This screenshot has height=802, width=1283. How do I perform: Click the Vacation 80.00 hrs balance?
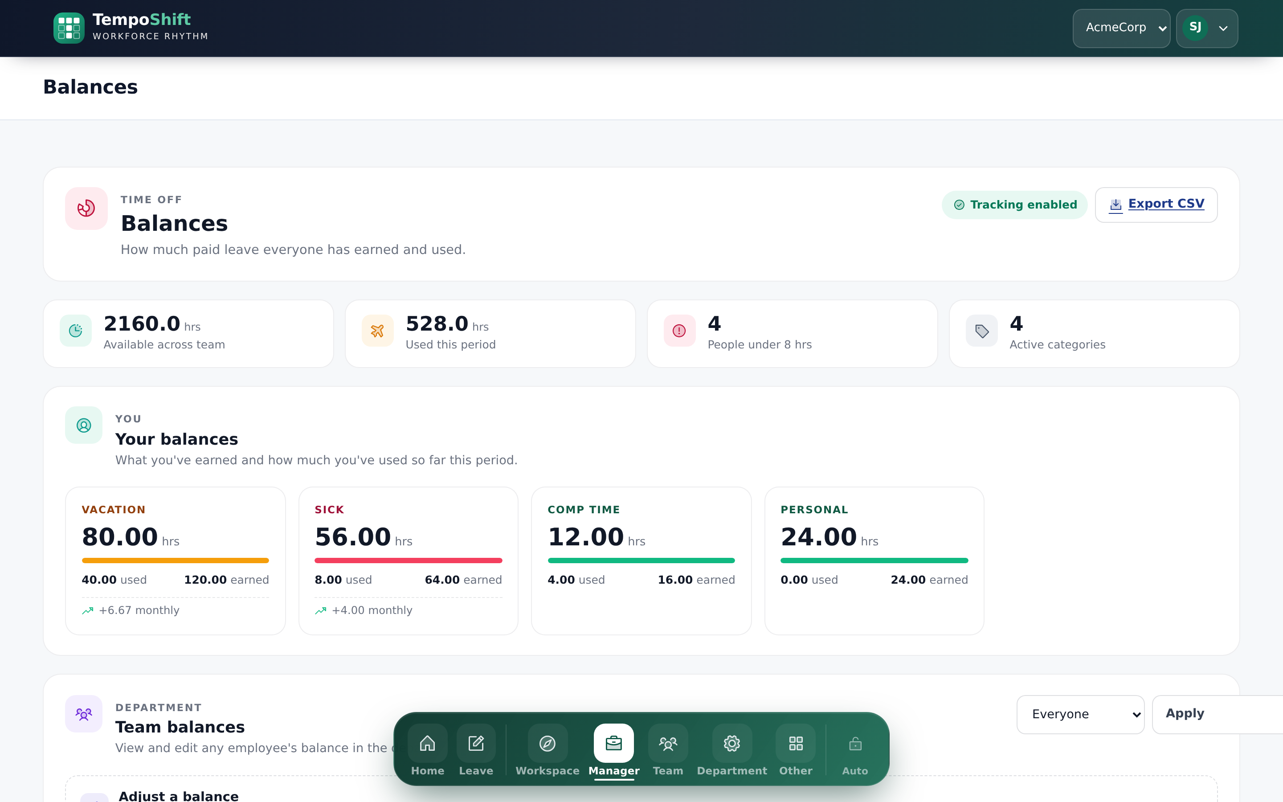click(131, 537)
